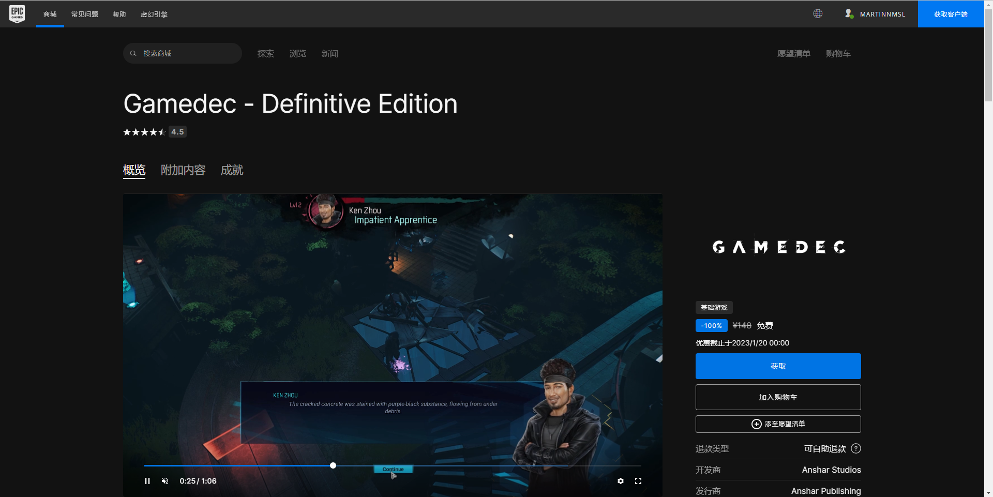The width and height of the screenshot is (993, 497).
Task: Open 购物车 cart page
Action: click(x=838, y=53)
